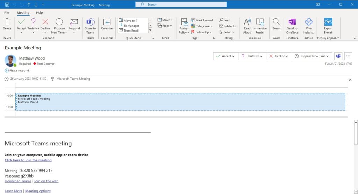Click Find in Editing group
Screen dimensions: 358x194
224,20
